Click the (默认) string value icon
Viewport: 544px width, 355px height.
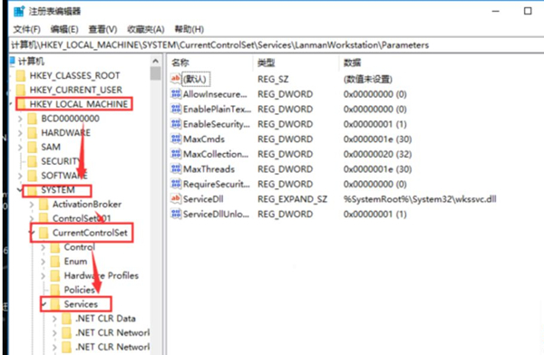tap(176, 79)
